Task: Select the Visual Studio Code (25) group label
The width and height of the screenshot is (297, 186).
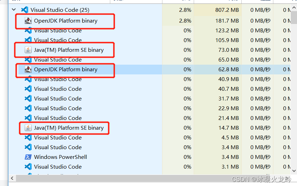Action: click(60, 10)
